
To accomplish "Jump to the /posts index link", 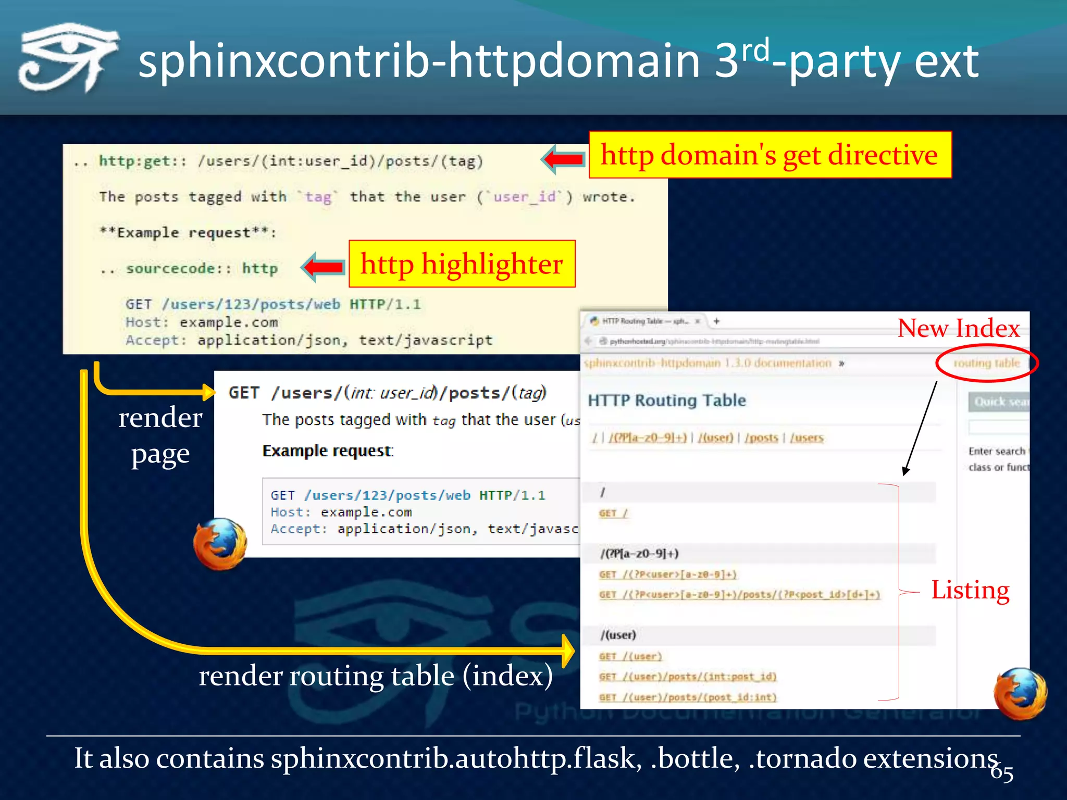I will [761, 438].
